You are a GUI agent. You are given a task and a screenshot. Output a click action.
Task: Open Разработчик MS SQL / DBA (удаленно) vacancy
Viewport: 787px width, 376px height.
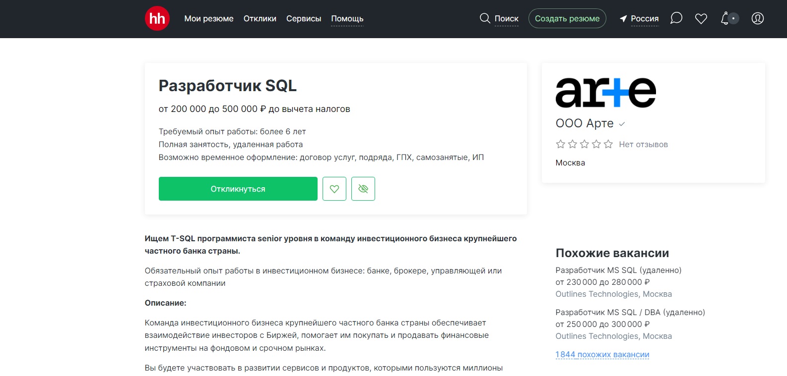[630, 313]
